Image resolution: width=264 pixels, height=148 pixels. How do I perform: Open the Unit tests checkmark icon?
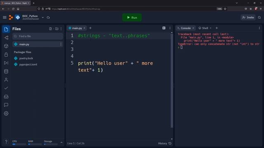[x=6, y=88]
